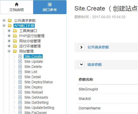This screenshot has height=114, width=138.
Task: Click the Site.List document icon
Action: (x=20, y=71)
